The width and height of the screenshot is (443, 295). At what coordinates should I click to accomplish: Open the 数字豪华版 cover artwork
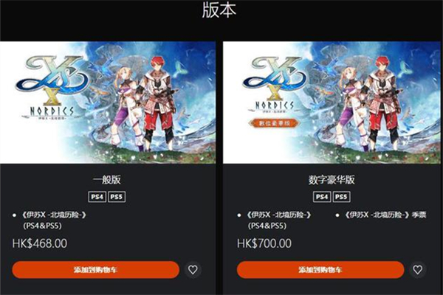333,103
